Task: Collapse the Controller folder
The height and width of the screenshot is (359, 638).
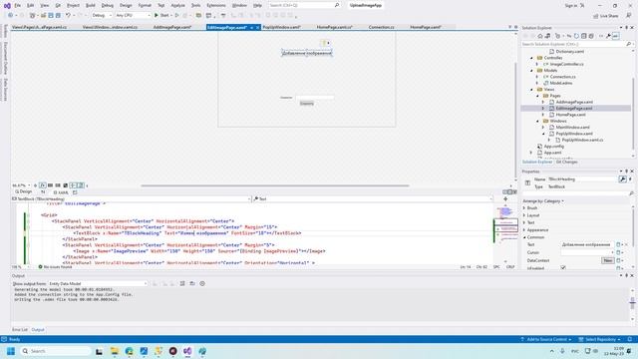Action: (x=531, y=58)
